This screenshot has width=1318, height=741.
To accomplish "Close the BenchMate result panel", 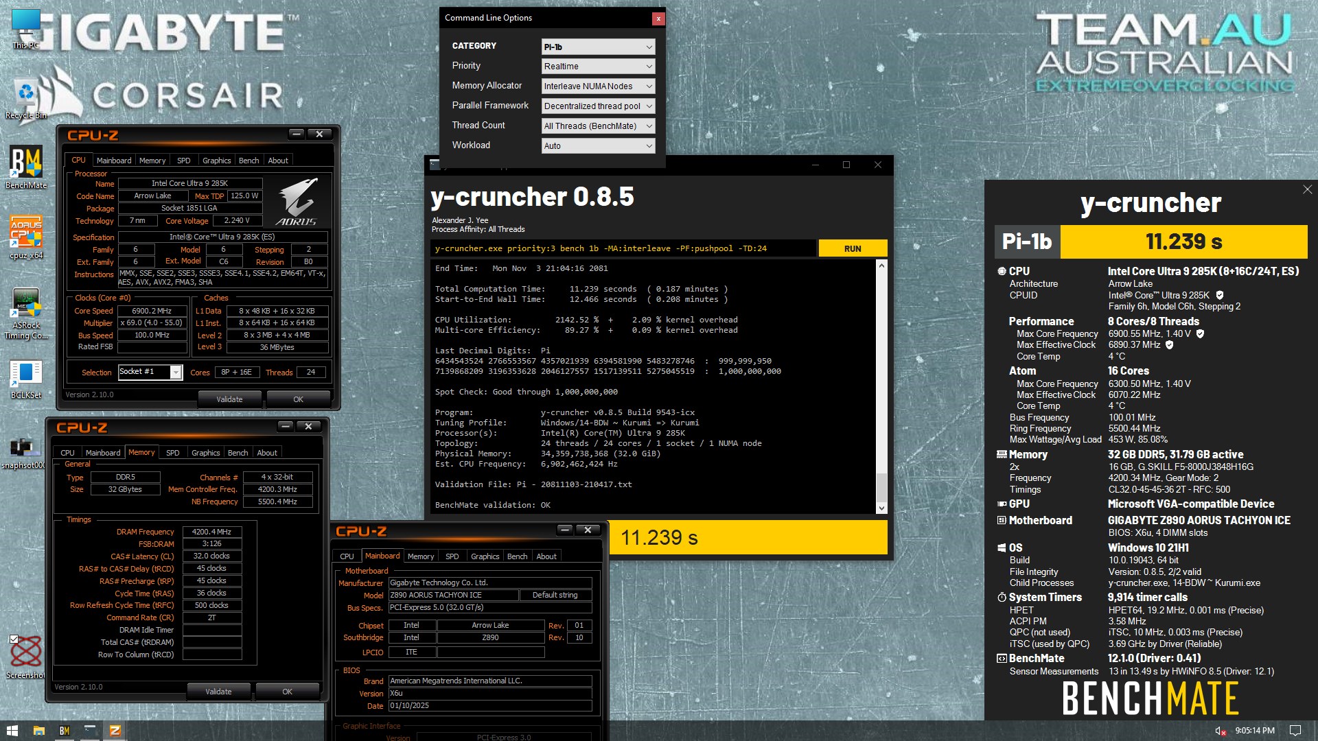I will click(x=1307, y=189).
